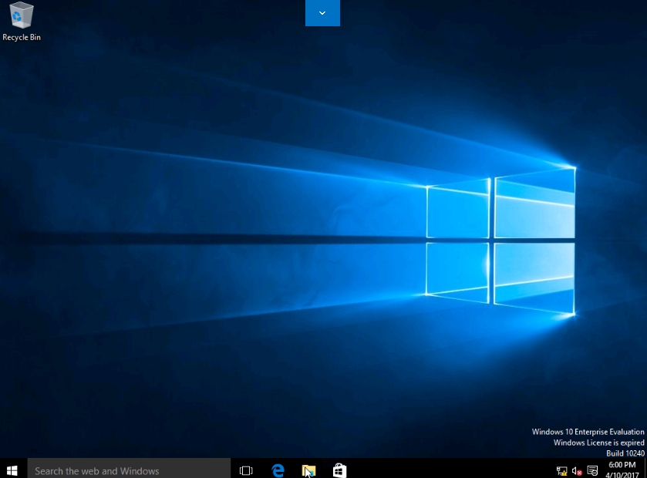Open the clock showing 6:00 PM
The width and height of the screenshot is (647, 478).
pos(622,470)
